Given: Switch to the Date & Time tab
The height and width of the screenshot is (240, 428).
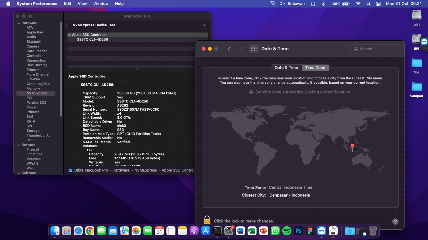Looking at the screenshot, I should 286,67.
